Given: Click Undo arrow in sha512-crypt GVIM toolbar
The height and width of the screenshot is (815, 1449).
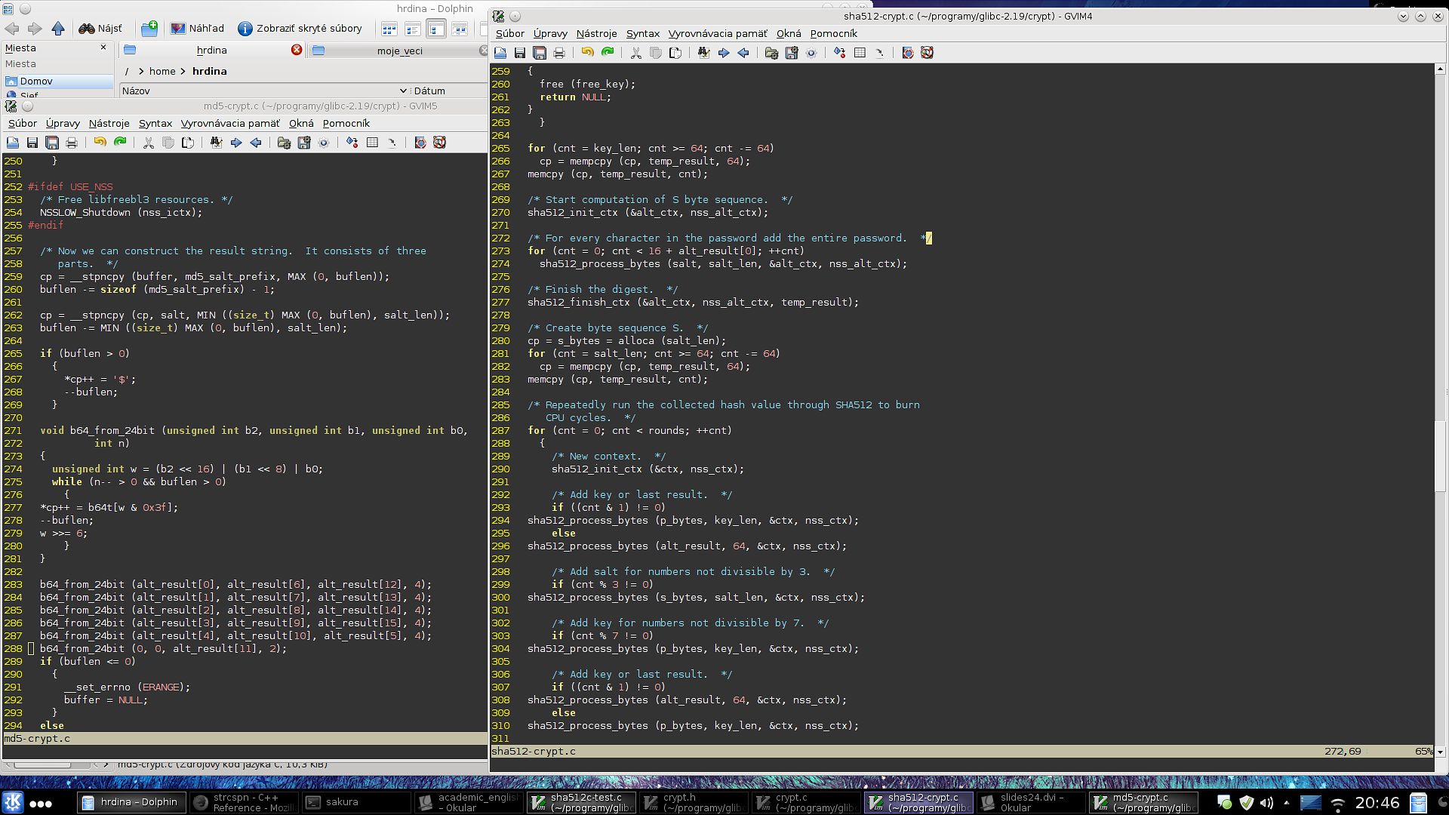Looking at the screenshot, I should point(587,53).
